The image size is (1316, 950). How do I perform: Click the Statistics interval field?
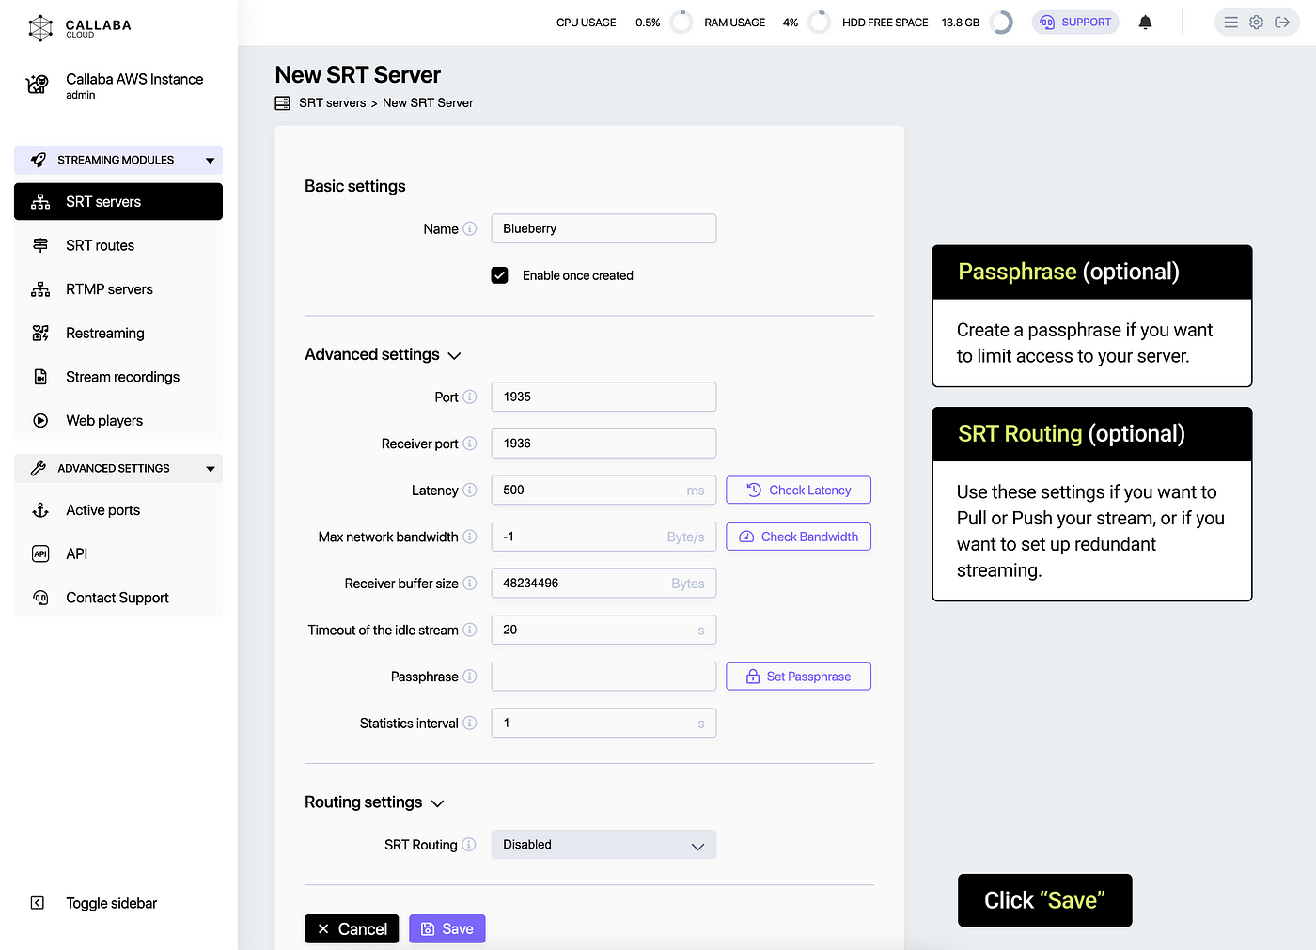603,723
